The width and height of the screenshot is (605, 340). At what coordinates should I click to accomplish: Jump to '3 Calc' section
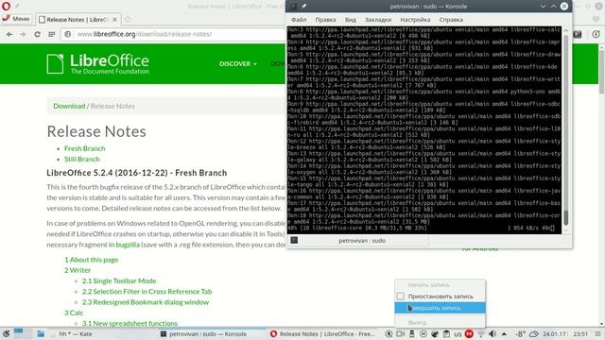tap(74, 313)
